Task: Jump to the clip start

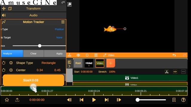Action: (x=81, y=100)
